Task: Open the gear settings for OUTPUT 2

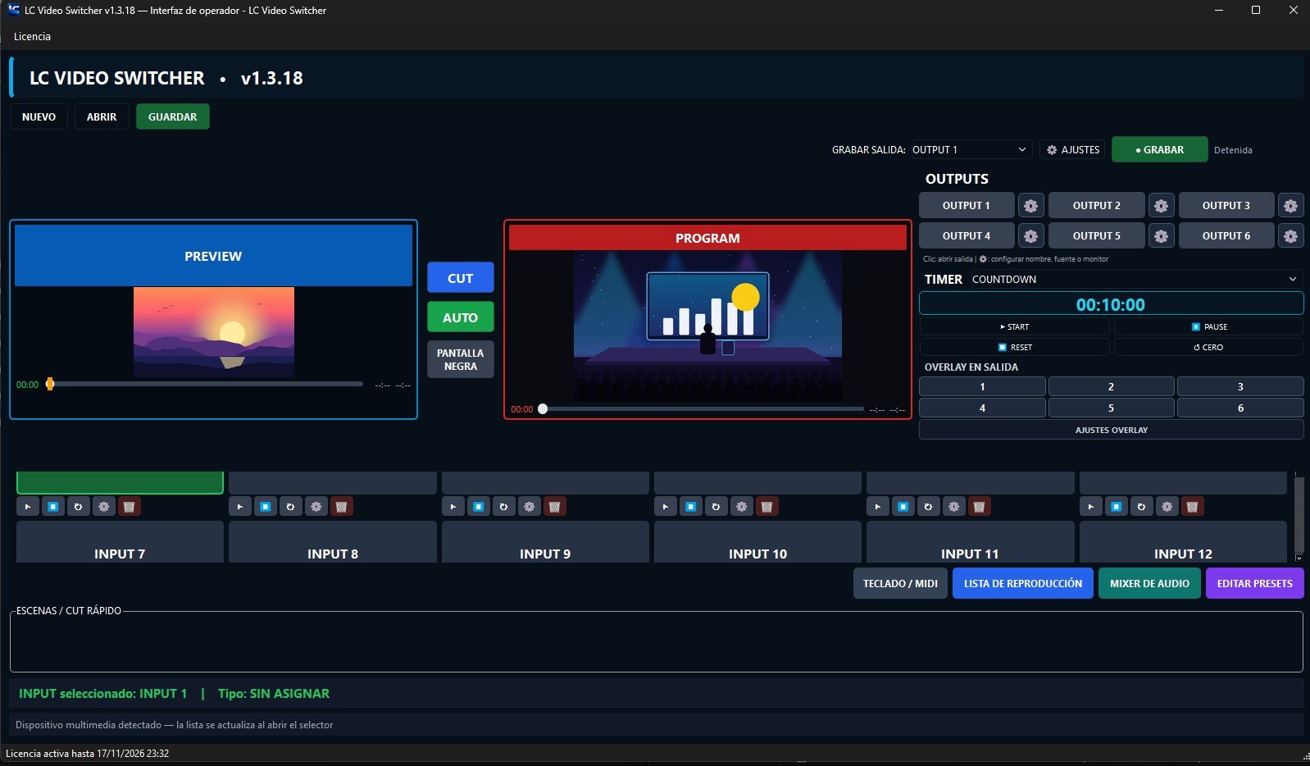Action: [x=1161, y=206]
